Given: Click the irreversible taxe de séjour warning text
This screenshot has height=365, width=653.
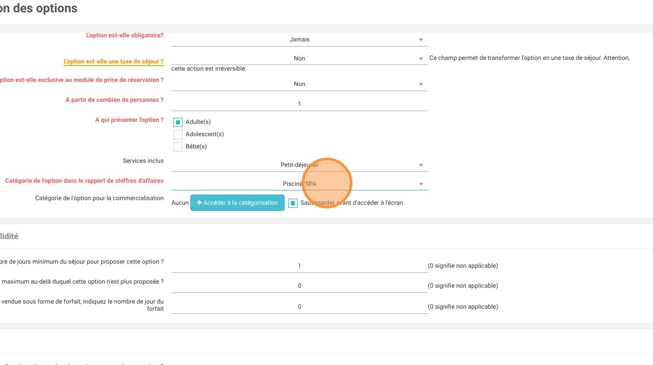Looking at the screenshot, I should (400, 63).
